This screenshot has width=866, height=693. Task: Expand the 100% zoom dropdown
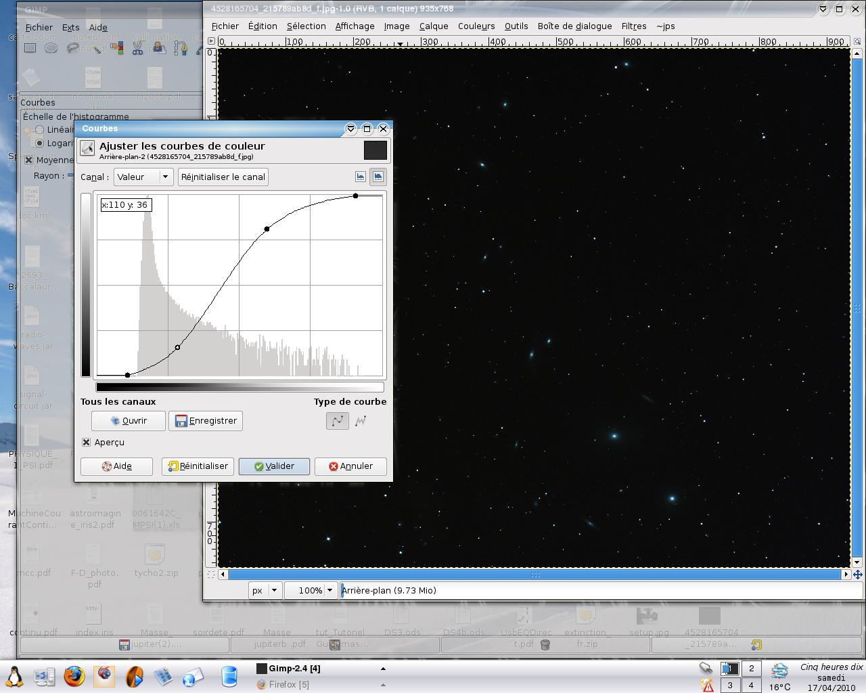(329, 591)
